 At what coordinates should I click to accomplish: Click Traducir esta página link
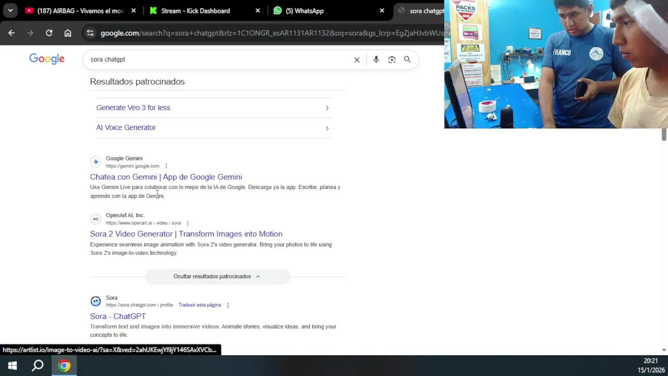(199, 305)
